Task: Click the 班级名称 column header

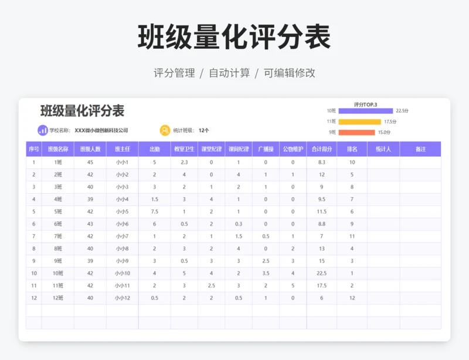Action: pyautogui.click(x=57, y=149)
